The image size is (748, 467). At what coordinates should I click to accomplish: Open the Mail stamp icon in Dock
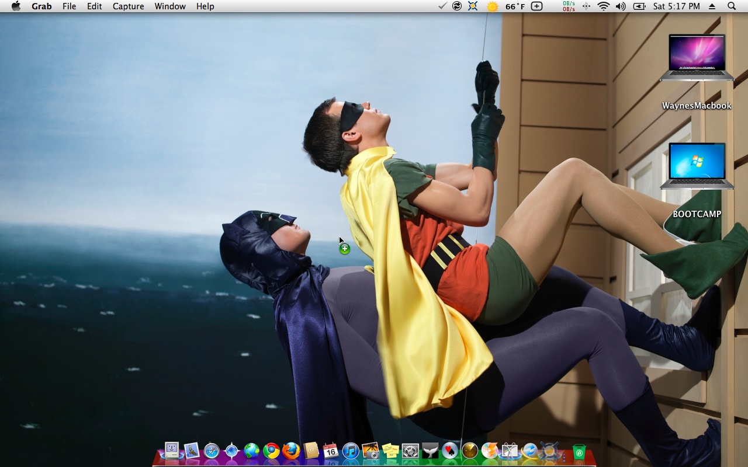(x=192, y=450)
